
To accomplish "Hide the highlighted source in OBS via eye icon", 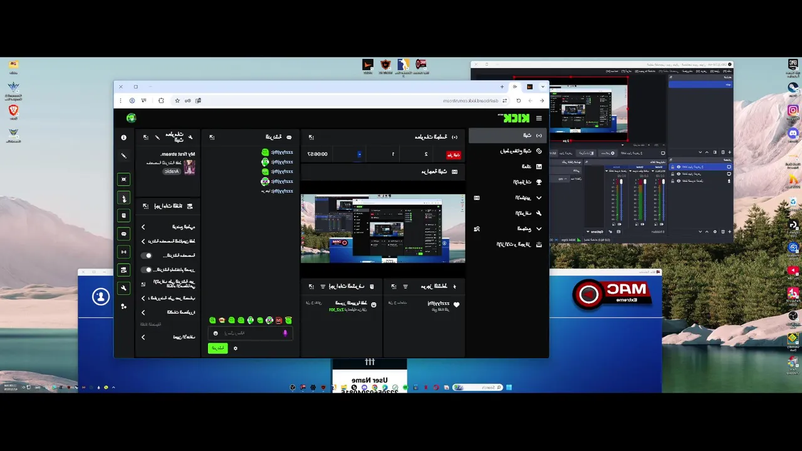I will (677, 167).
